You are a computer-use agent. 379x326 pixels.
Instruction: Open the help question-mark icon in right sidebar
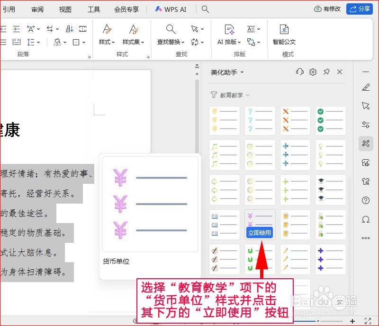click(x=366, y=200)
